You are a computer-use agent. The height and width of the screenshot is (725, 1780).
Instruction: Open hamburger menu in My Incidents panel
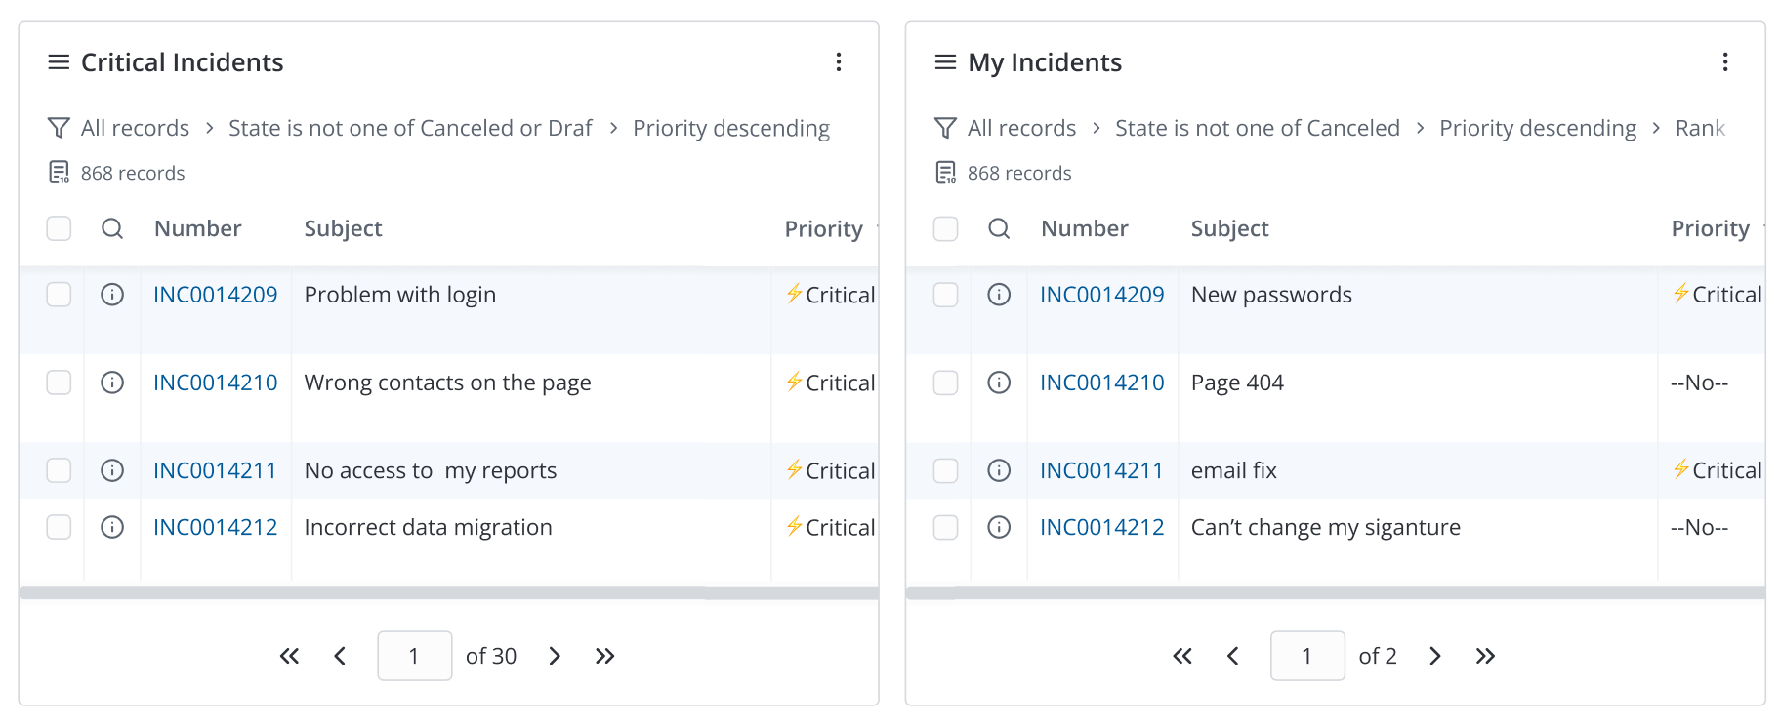[x=945, y=62]
